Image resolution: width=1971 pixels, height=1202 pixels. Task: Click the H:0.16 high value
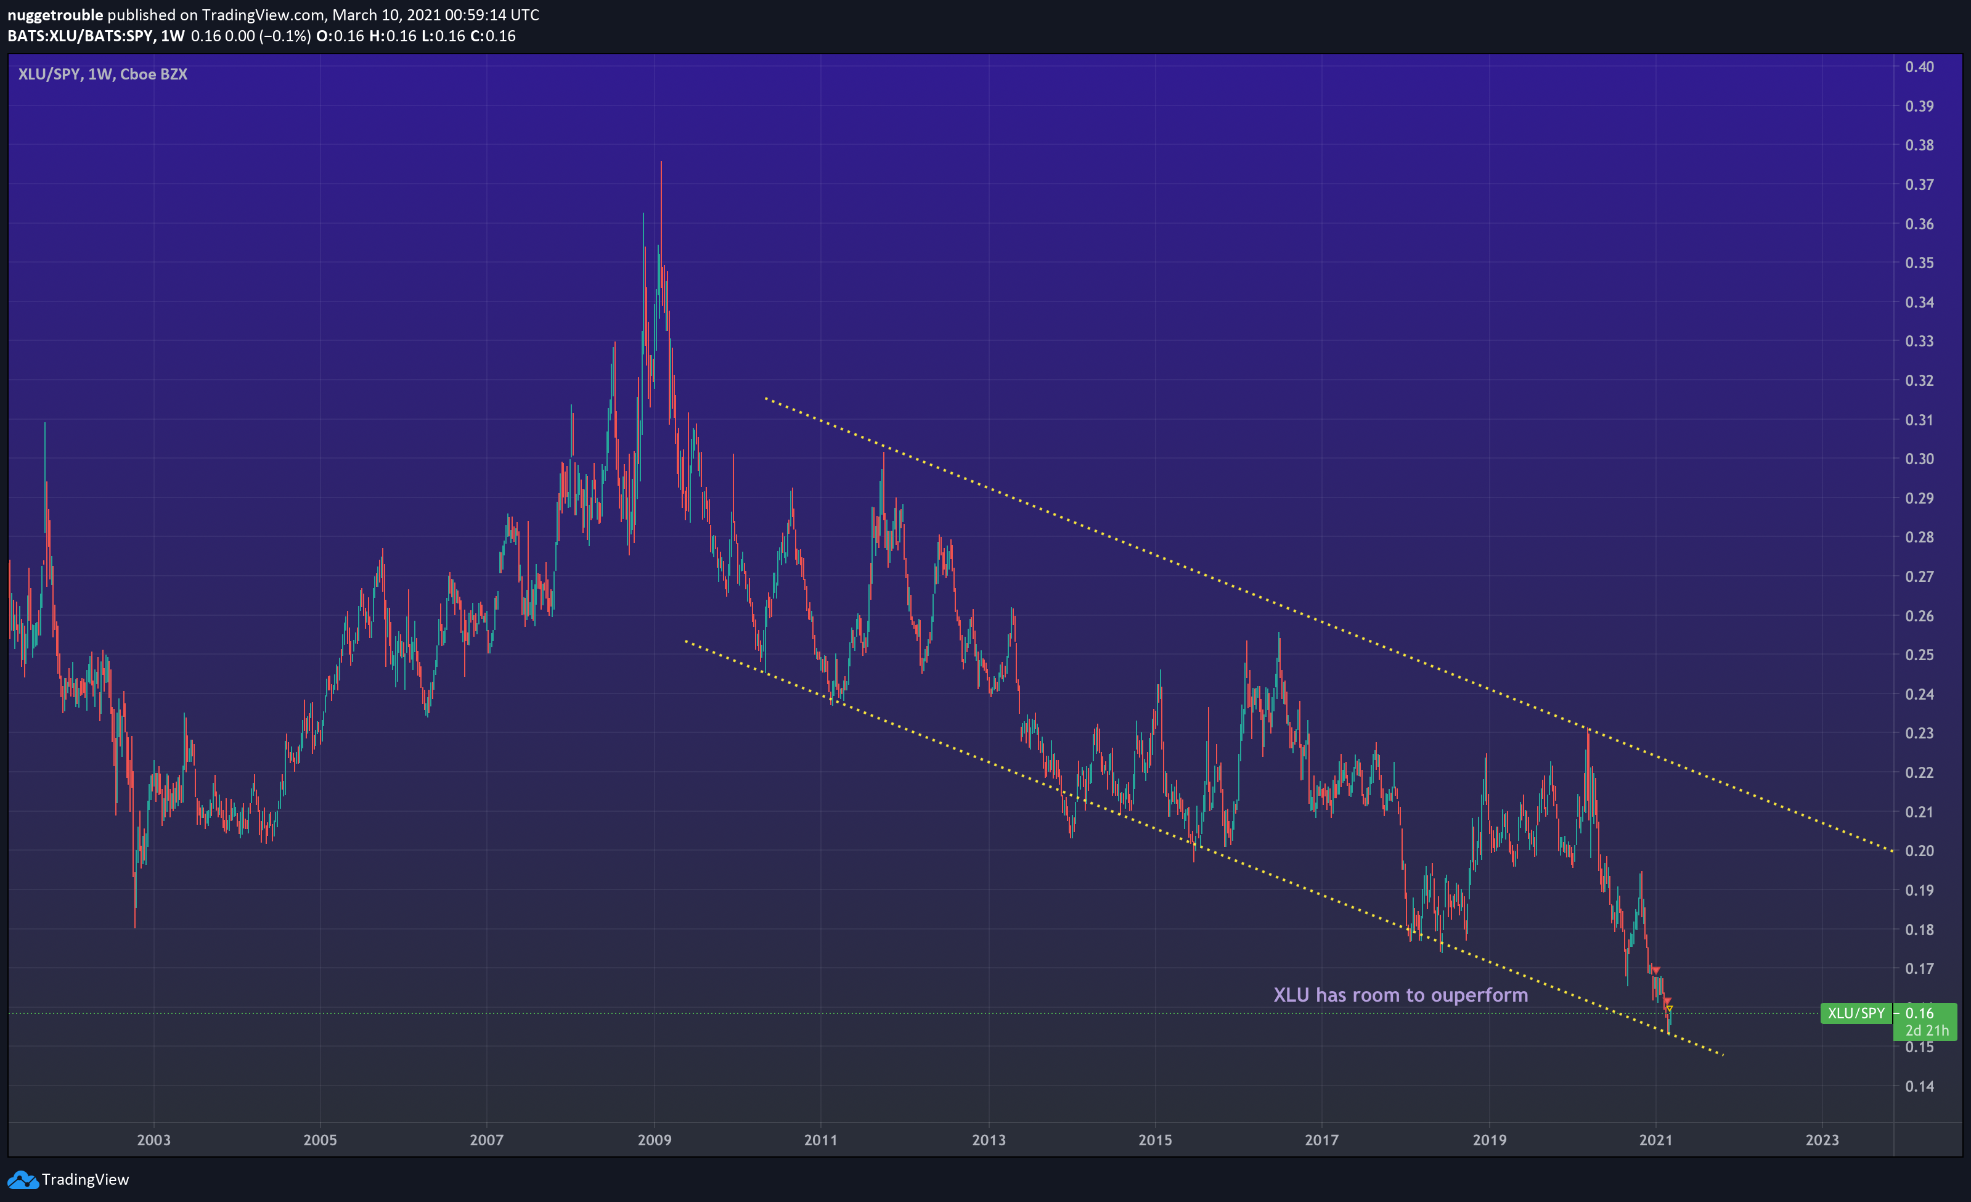pos(392,36)
